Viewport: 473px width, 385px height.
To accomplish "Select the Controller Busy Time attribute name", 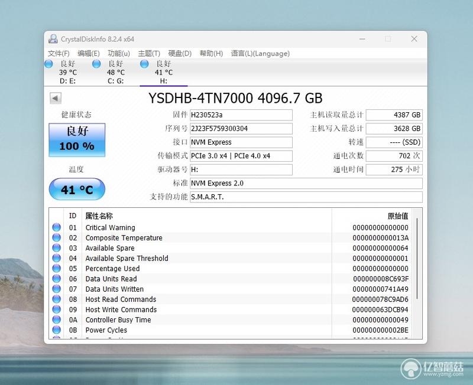I will pyautogui.click(x=118, y=319).
